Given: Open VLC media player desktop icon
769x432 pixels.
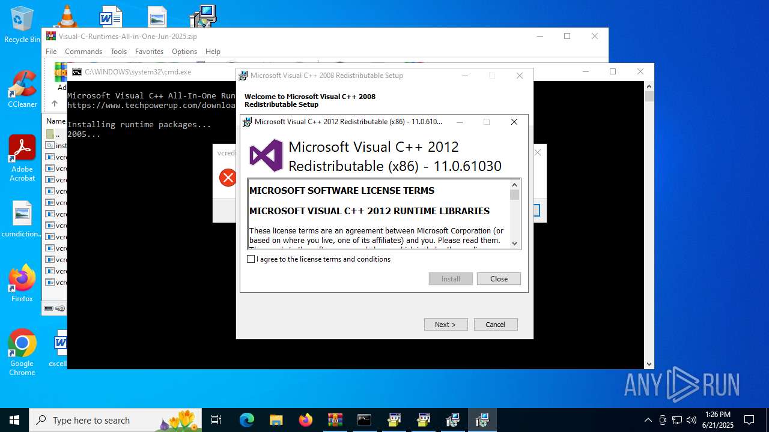Looking at the screenshot, I should pos(67,16).
